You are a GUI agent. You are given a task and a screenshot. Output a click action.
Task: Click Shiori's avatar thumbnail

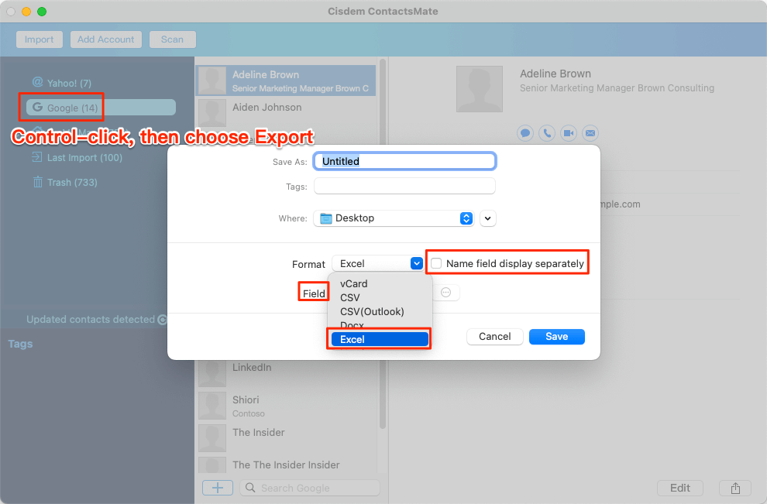[212, 406]
